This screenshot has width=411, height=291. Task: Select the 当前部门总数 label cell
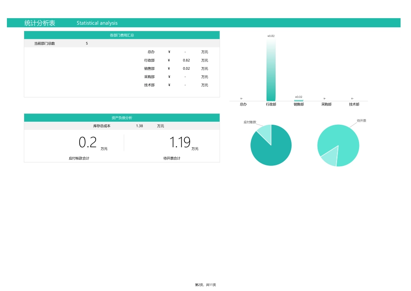[45, 43]
